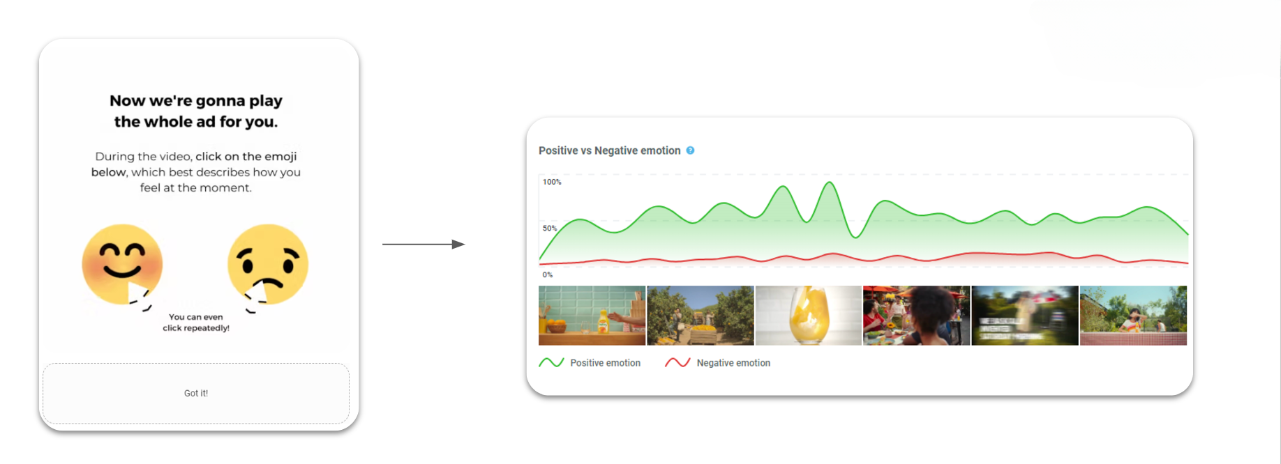Select the blurred motion garden thumbnail
Viewport: 1281px width, 464px height.
pyautogui.click(x=1025, y=316)
